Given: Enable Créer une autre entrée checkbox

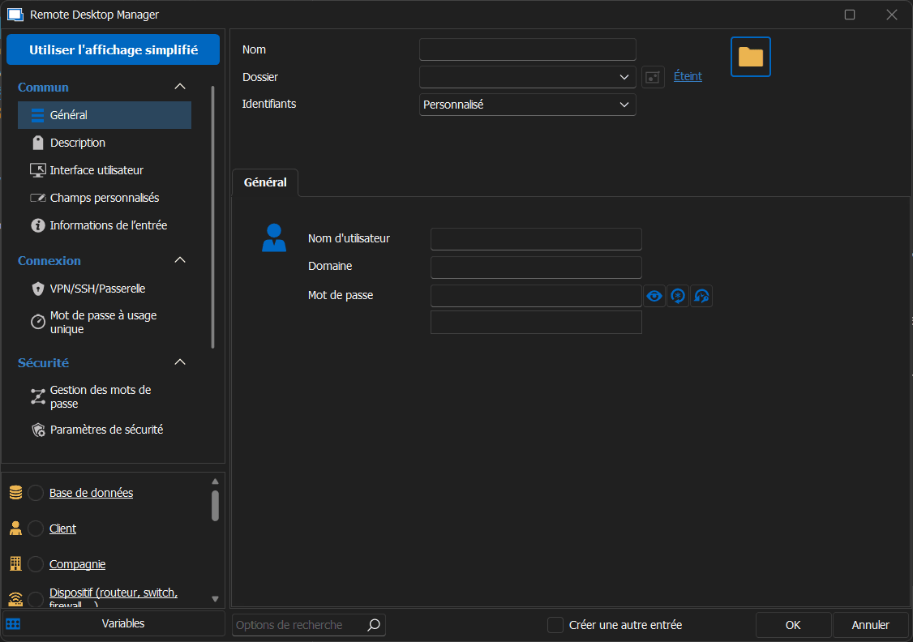Looking at the screenshot, I should [555, 625].
